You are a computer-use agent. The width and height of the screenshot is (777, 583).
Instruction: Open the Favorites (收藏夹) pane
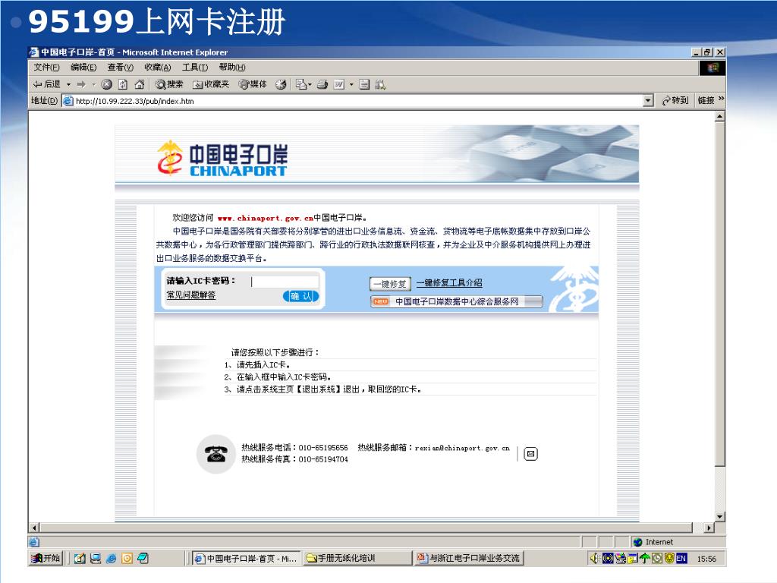[211, 85]
